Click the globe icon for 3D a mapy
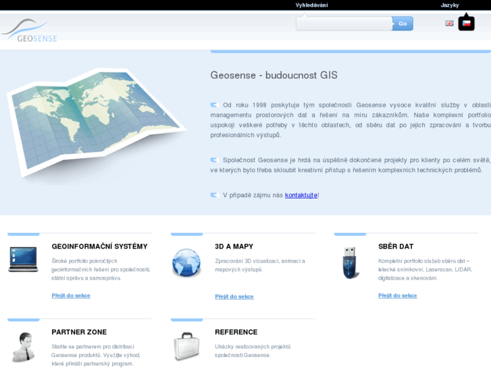This screenshot has height=368, width=491. [x=186, y=263]
